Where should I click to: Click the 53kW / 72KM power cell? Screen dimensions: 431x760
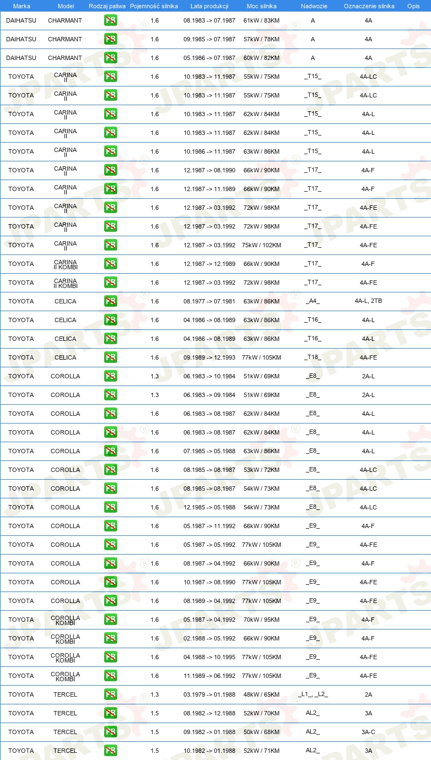tap(262, 470)
